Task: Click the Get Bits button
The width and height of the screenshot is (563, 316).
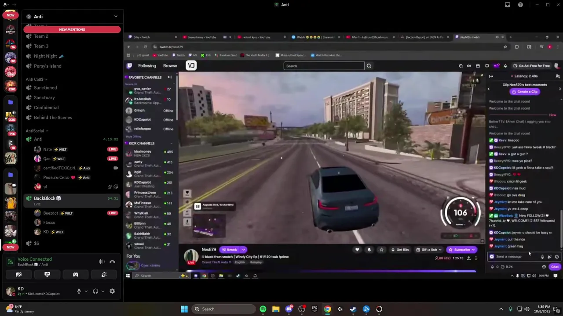Action: tap(400, 250)
